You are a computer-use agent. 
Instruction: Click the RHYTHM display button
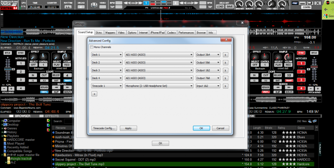[x=68, y=7]
